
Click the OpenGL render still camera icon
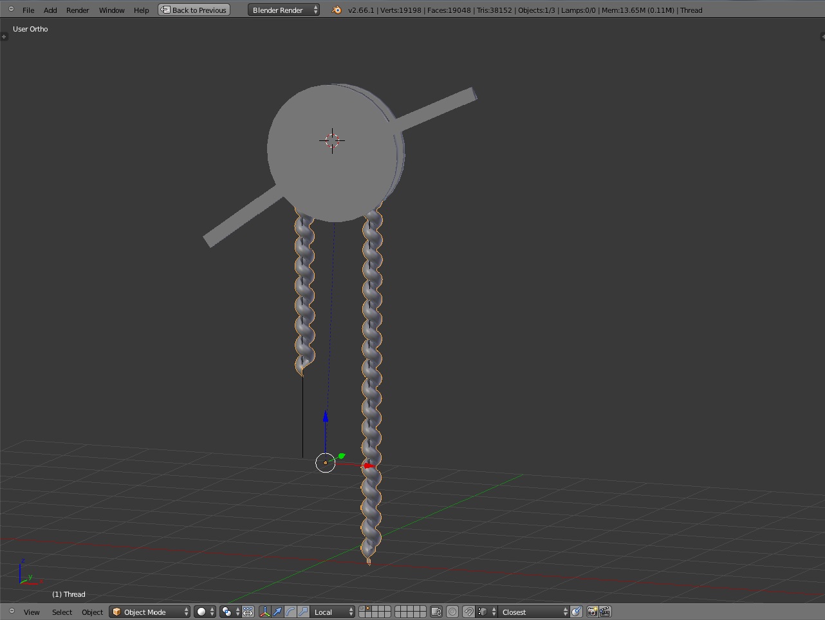coord(591,612)
